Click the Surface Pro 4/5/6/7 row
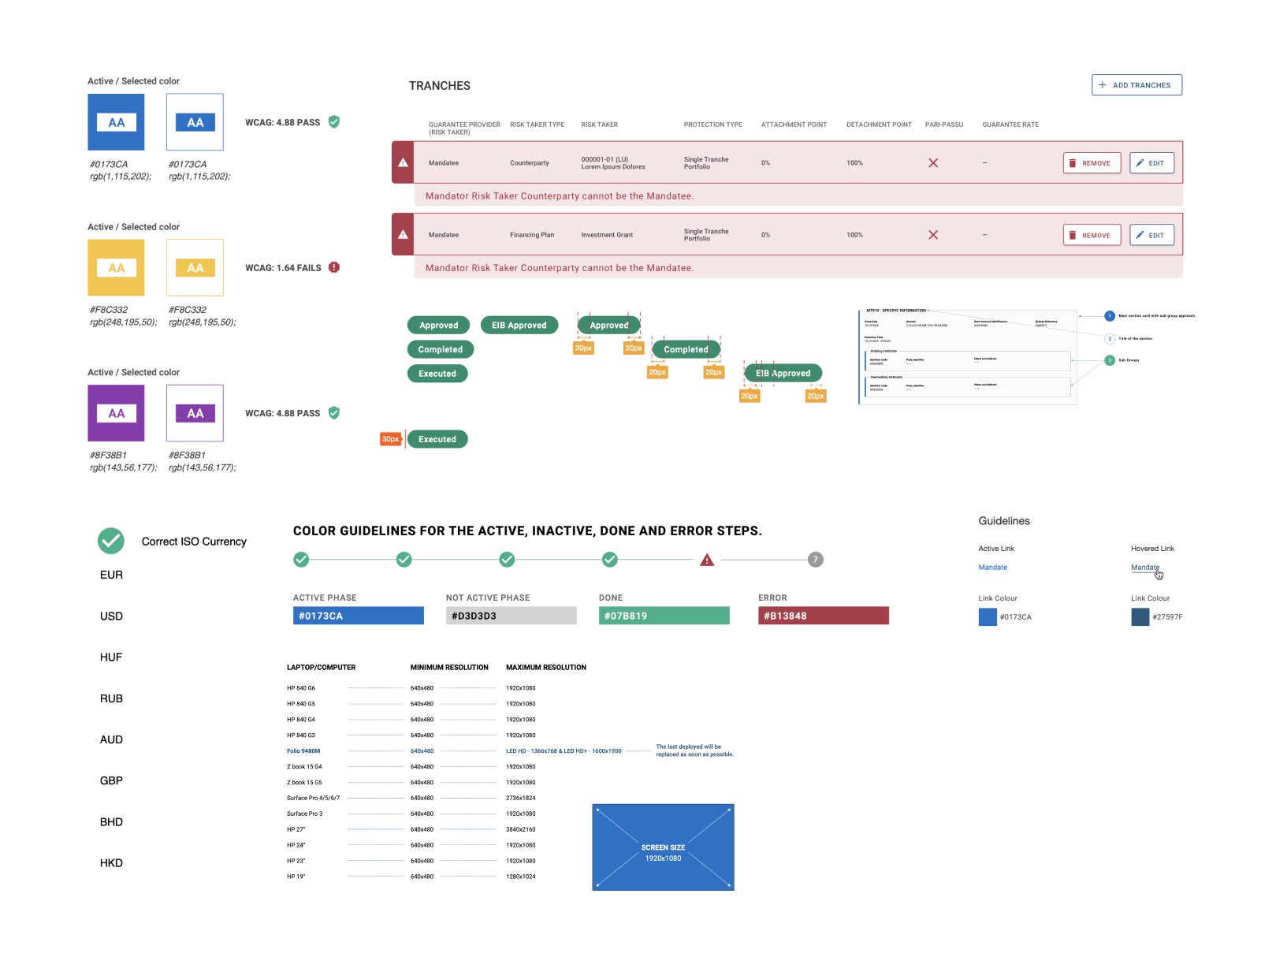This screenshot has width=1261, height=957. 411,798
